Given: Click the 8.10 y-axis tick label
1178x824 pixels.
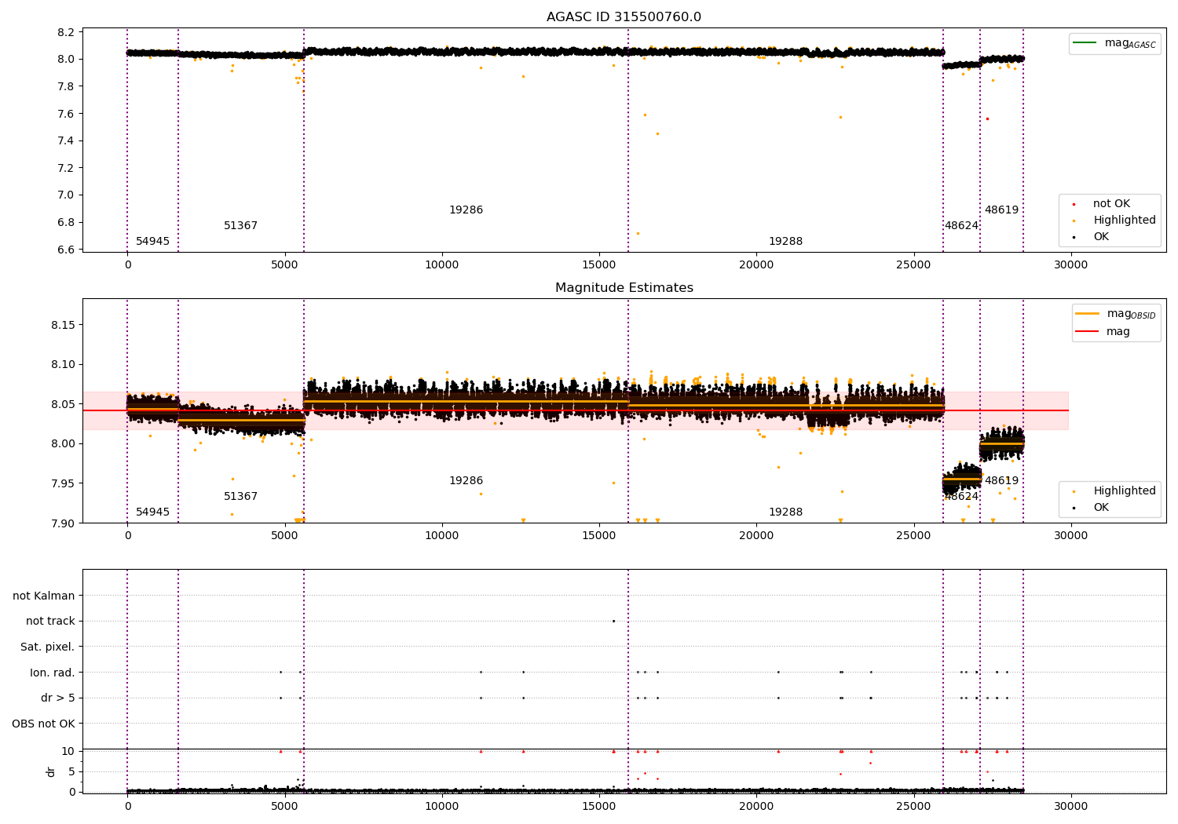Looking at the screenshot, I should 64,365.
